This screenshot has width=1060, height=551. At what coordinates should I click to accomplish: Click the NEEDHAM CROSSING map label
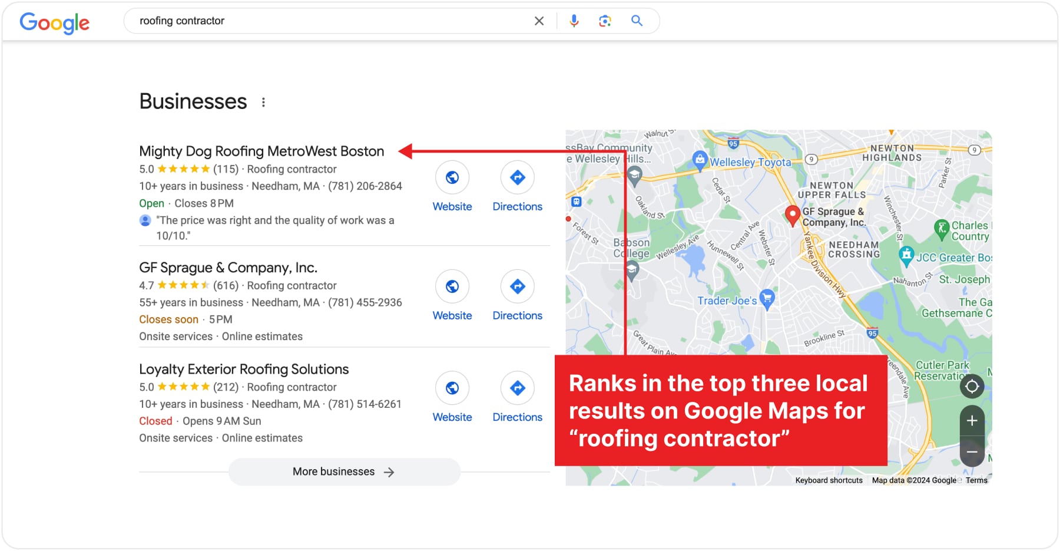pos(854,250)
